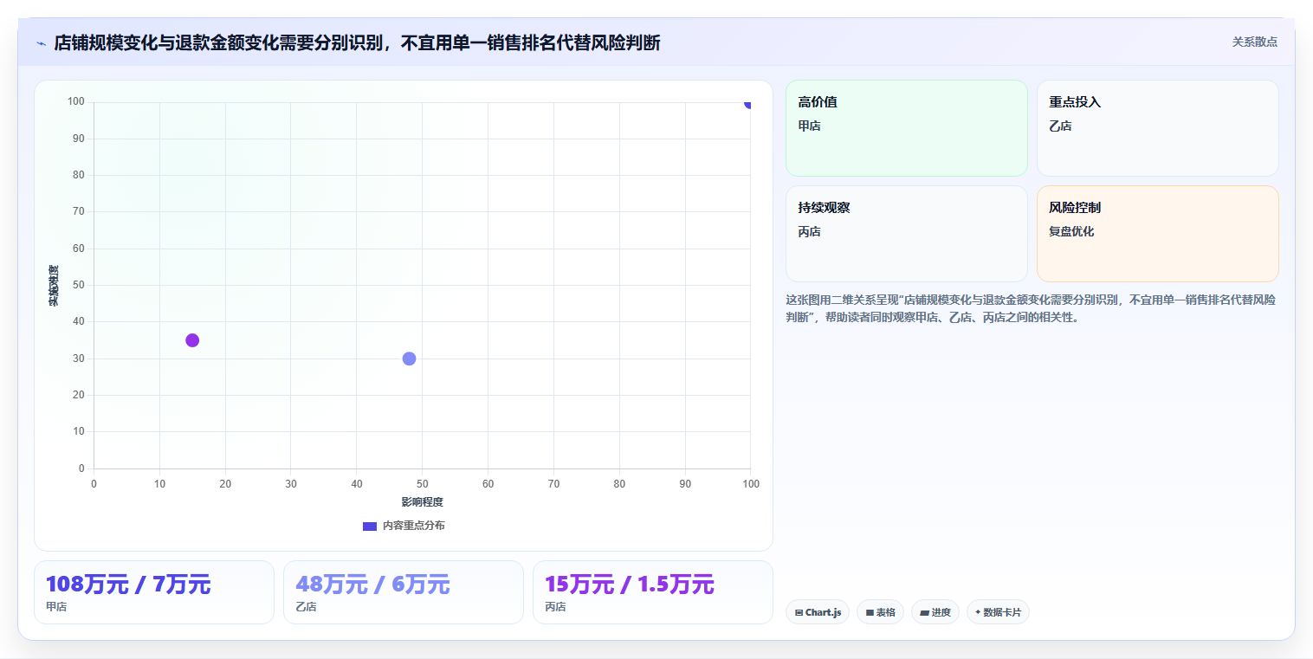Select the 15万元 / 1.5万元 丙店 card

pyautogui.click(x=653, y=592)
